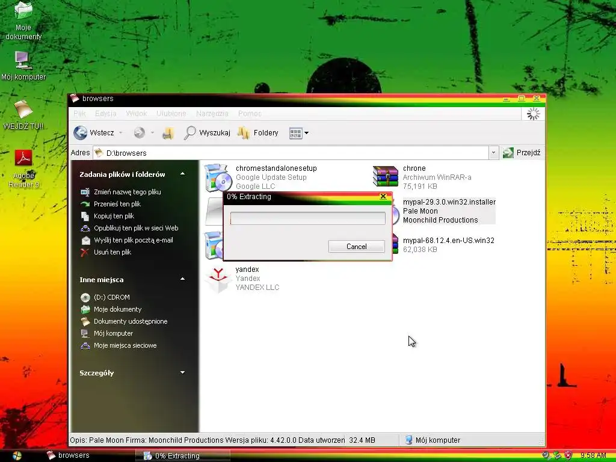The width and height of the screenshot is (616, 462).
Task: Click the address bar showing D:\browsers
Action: click(291, 153)
